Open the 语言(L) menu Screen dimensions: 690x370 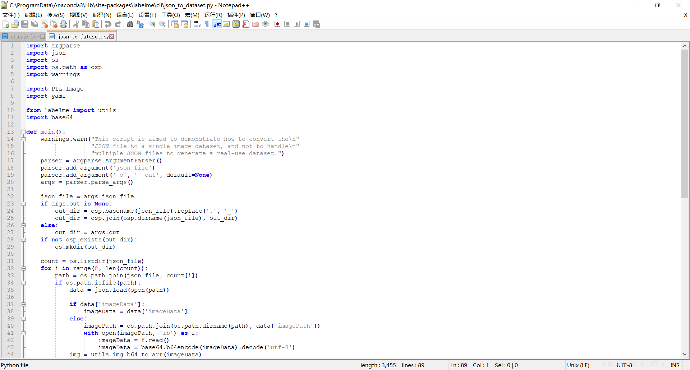[x=125, y=15]
